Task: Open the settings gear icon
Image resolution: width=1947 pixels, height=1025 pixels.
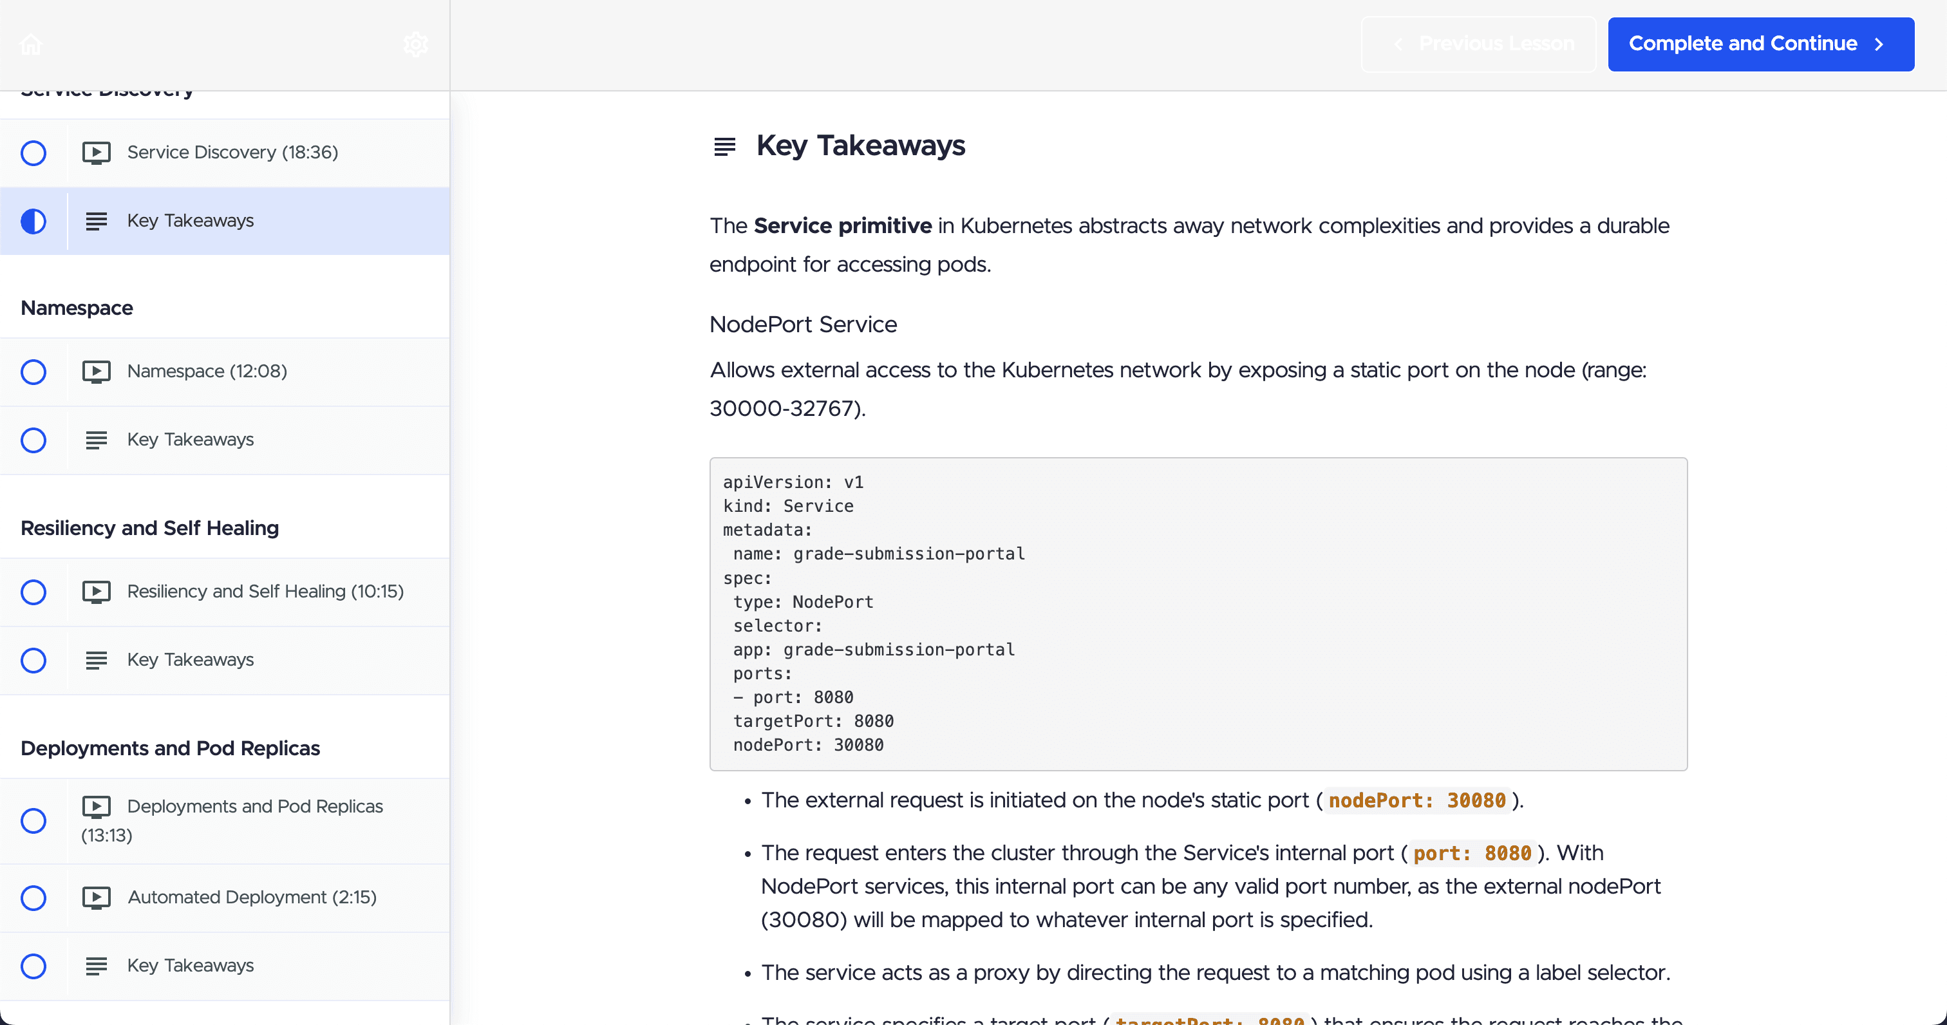Action: pos(416,44)
